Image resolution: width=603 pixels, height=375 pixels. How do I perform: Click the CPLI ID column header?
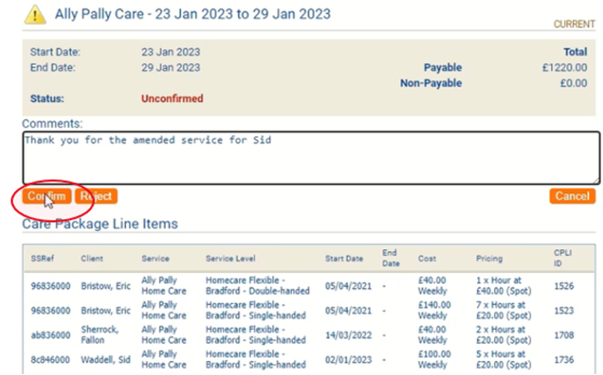pos(562,258)
